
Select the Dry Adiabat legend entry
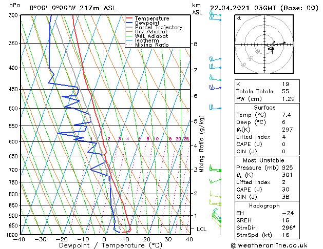(x=153, y=32)
